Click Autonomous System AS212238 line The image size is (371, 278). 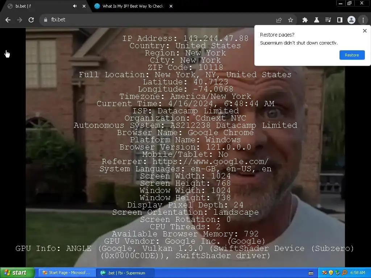(x=185, y=125)
